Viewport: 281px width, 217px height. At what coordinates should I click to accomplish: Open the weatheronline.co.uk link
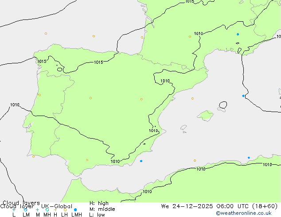243,213
